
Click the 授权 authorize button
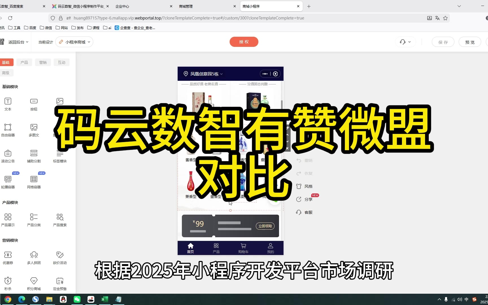coord(244,42)
